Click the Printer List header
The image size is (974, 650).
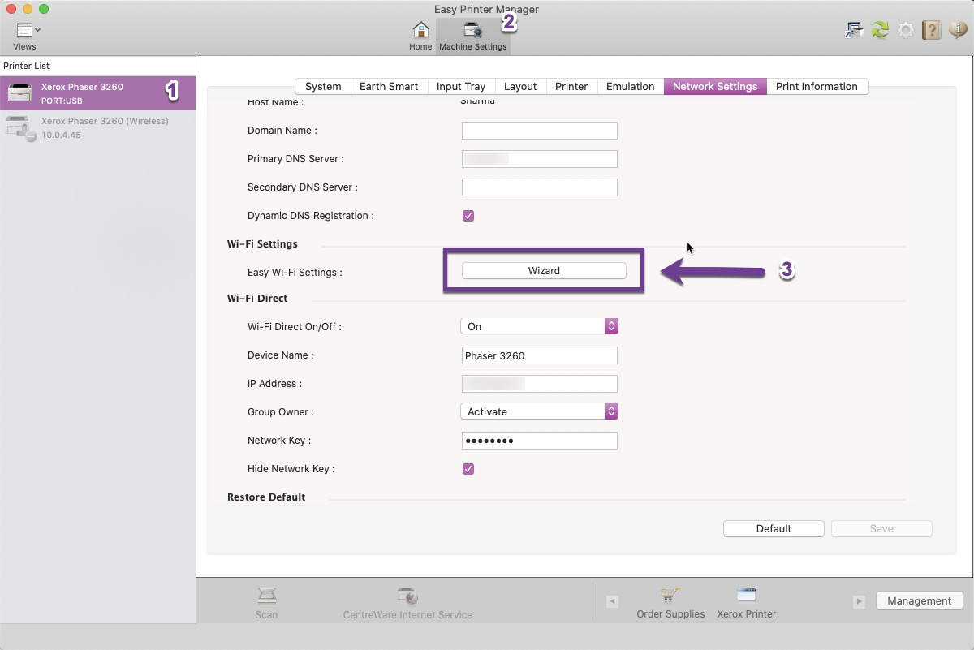coord(27,66)
